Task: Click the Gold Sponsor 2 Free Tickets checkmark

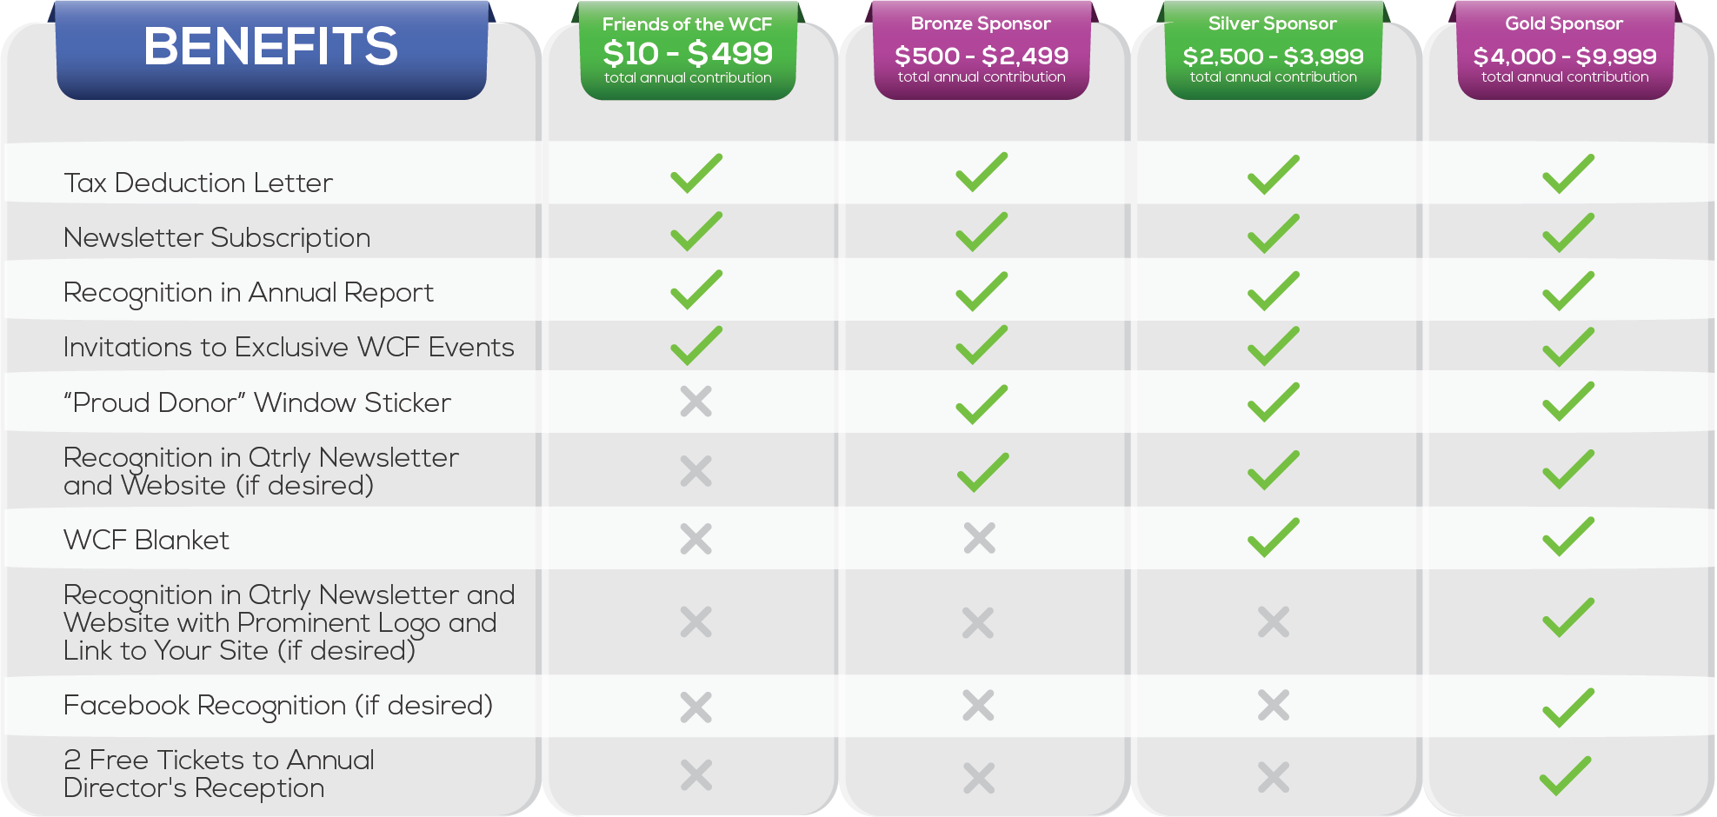Action: pos(1566,775)
